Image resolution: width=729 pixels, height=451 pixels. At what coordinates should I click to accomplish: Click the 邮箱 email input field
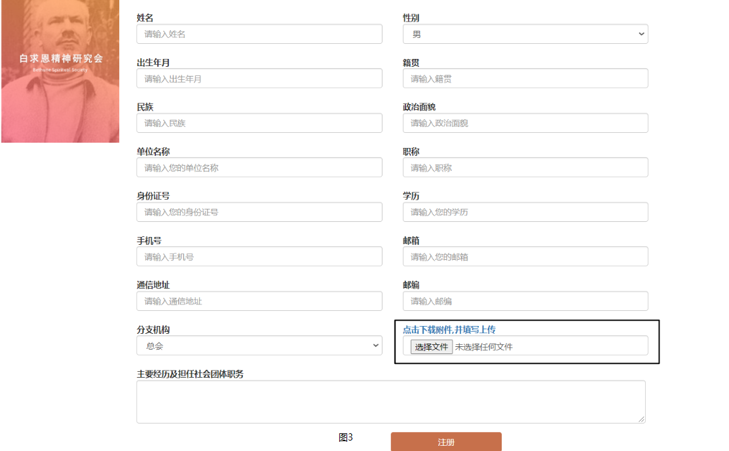[525, 257]
